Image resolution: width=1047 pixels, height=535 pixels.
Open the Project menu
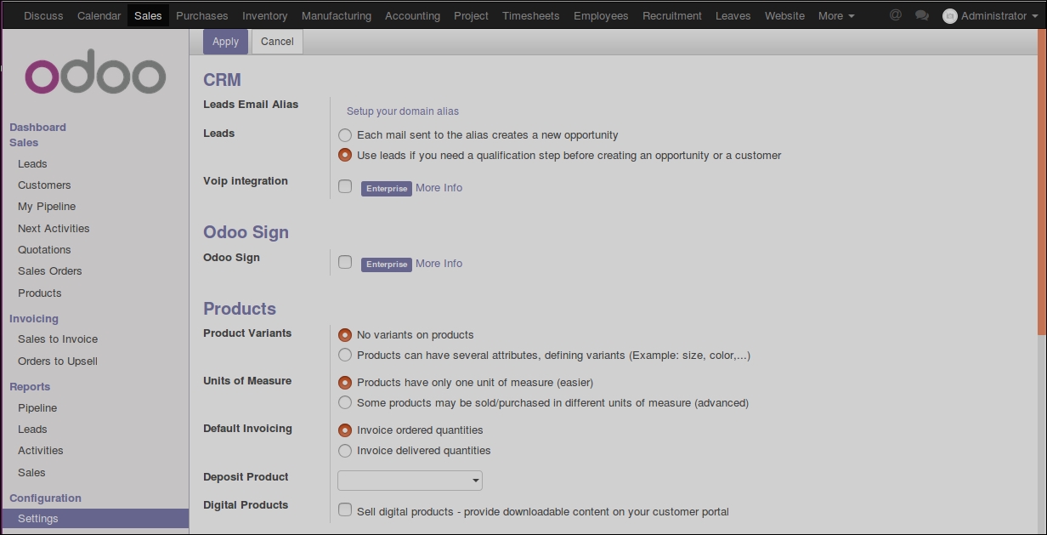[471, 15]
